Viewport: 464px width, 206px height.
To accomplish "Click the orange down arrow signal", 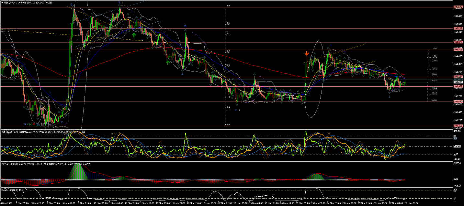I will point(306,53).
